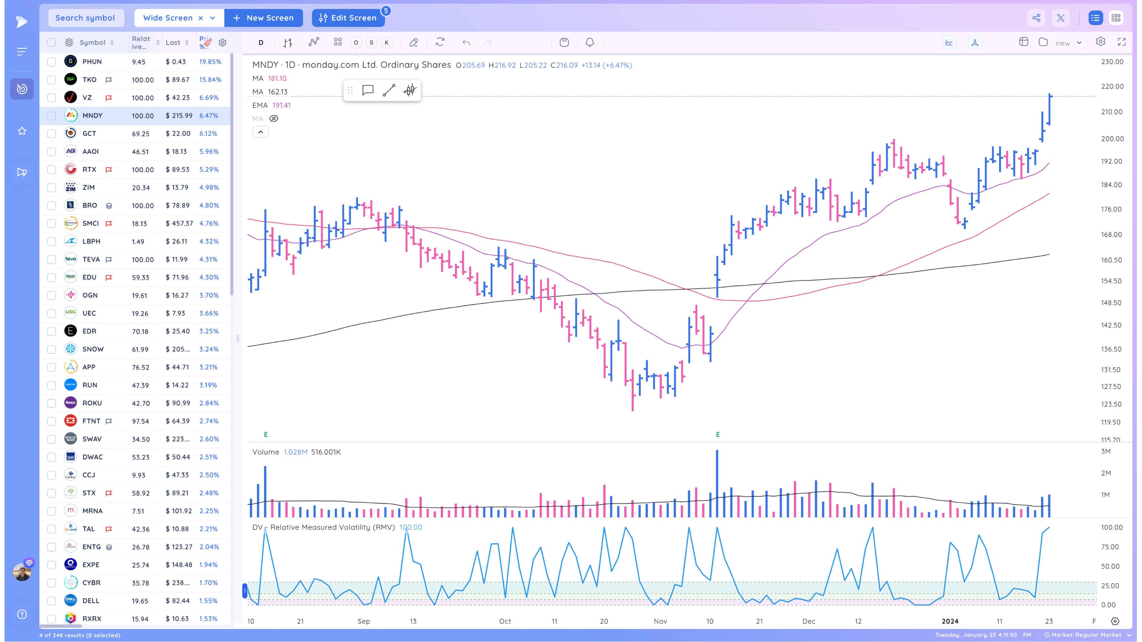1142x642 pixels.
Task: Check the VZ row checkbox
Action: coord(51,98)
